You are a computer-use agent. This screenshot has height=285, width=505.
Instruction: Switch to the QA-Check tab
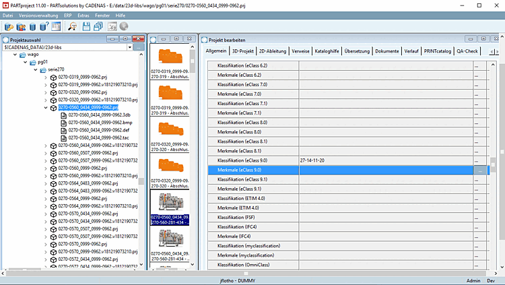(x=467, y=51)
